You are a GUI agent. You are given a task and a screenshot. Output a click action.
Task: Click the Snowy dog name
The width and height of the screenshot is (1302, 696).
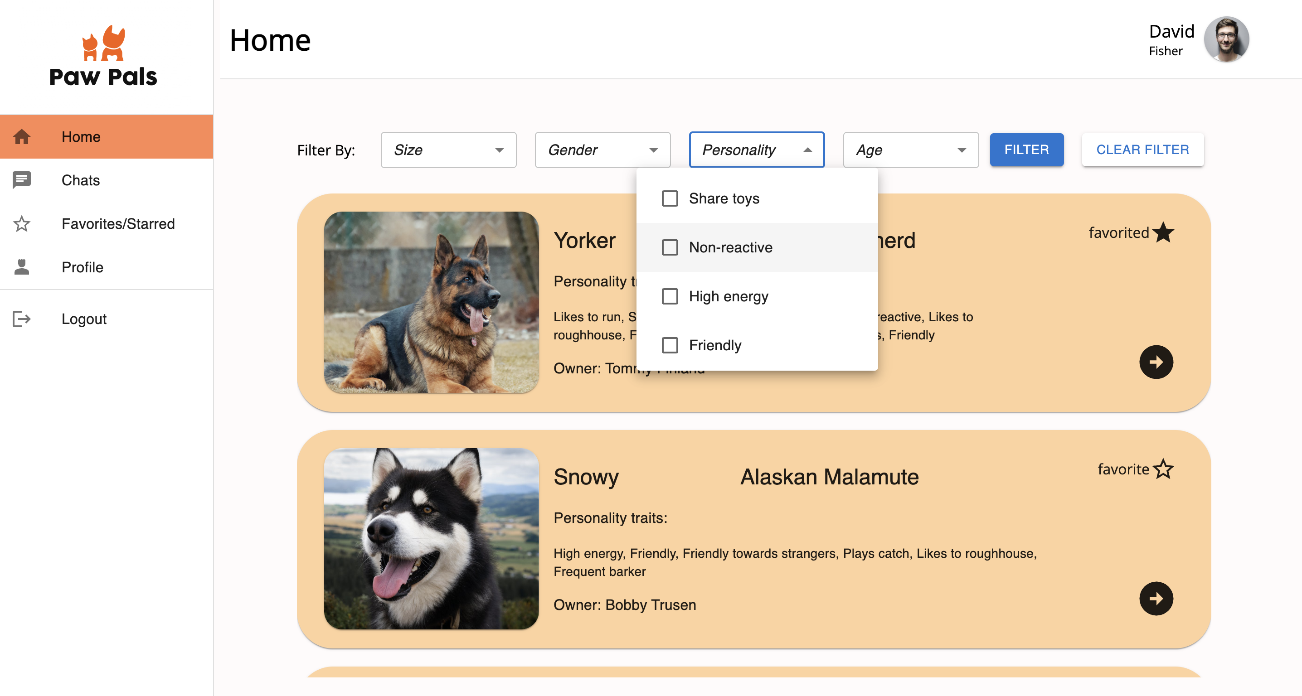pos(586,477)
